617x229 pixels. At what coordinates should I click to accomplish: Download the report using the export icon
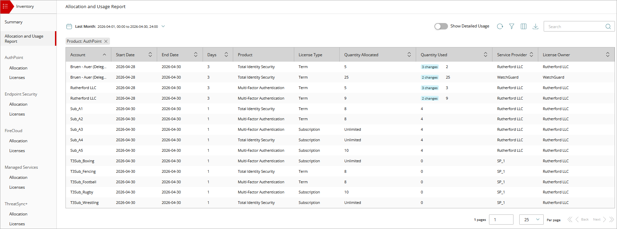536,26
